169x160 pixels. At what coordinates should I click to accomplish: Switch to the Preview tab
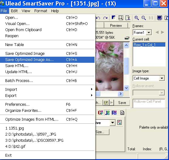(116, 26)
